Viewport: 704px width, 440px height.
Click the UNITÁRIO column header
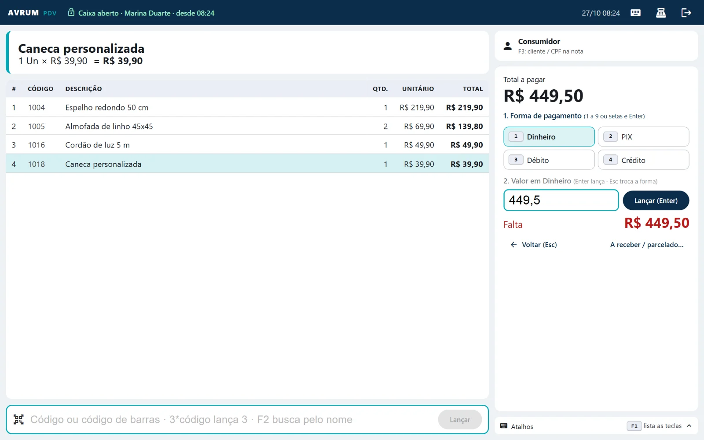point(418,89)
